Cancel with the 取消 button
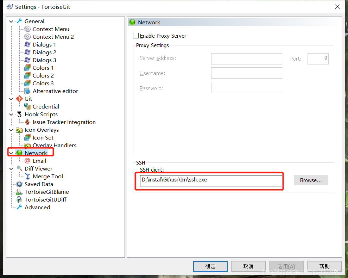This screenshot has height=278, width=348. pos(248,266)
